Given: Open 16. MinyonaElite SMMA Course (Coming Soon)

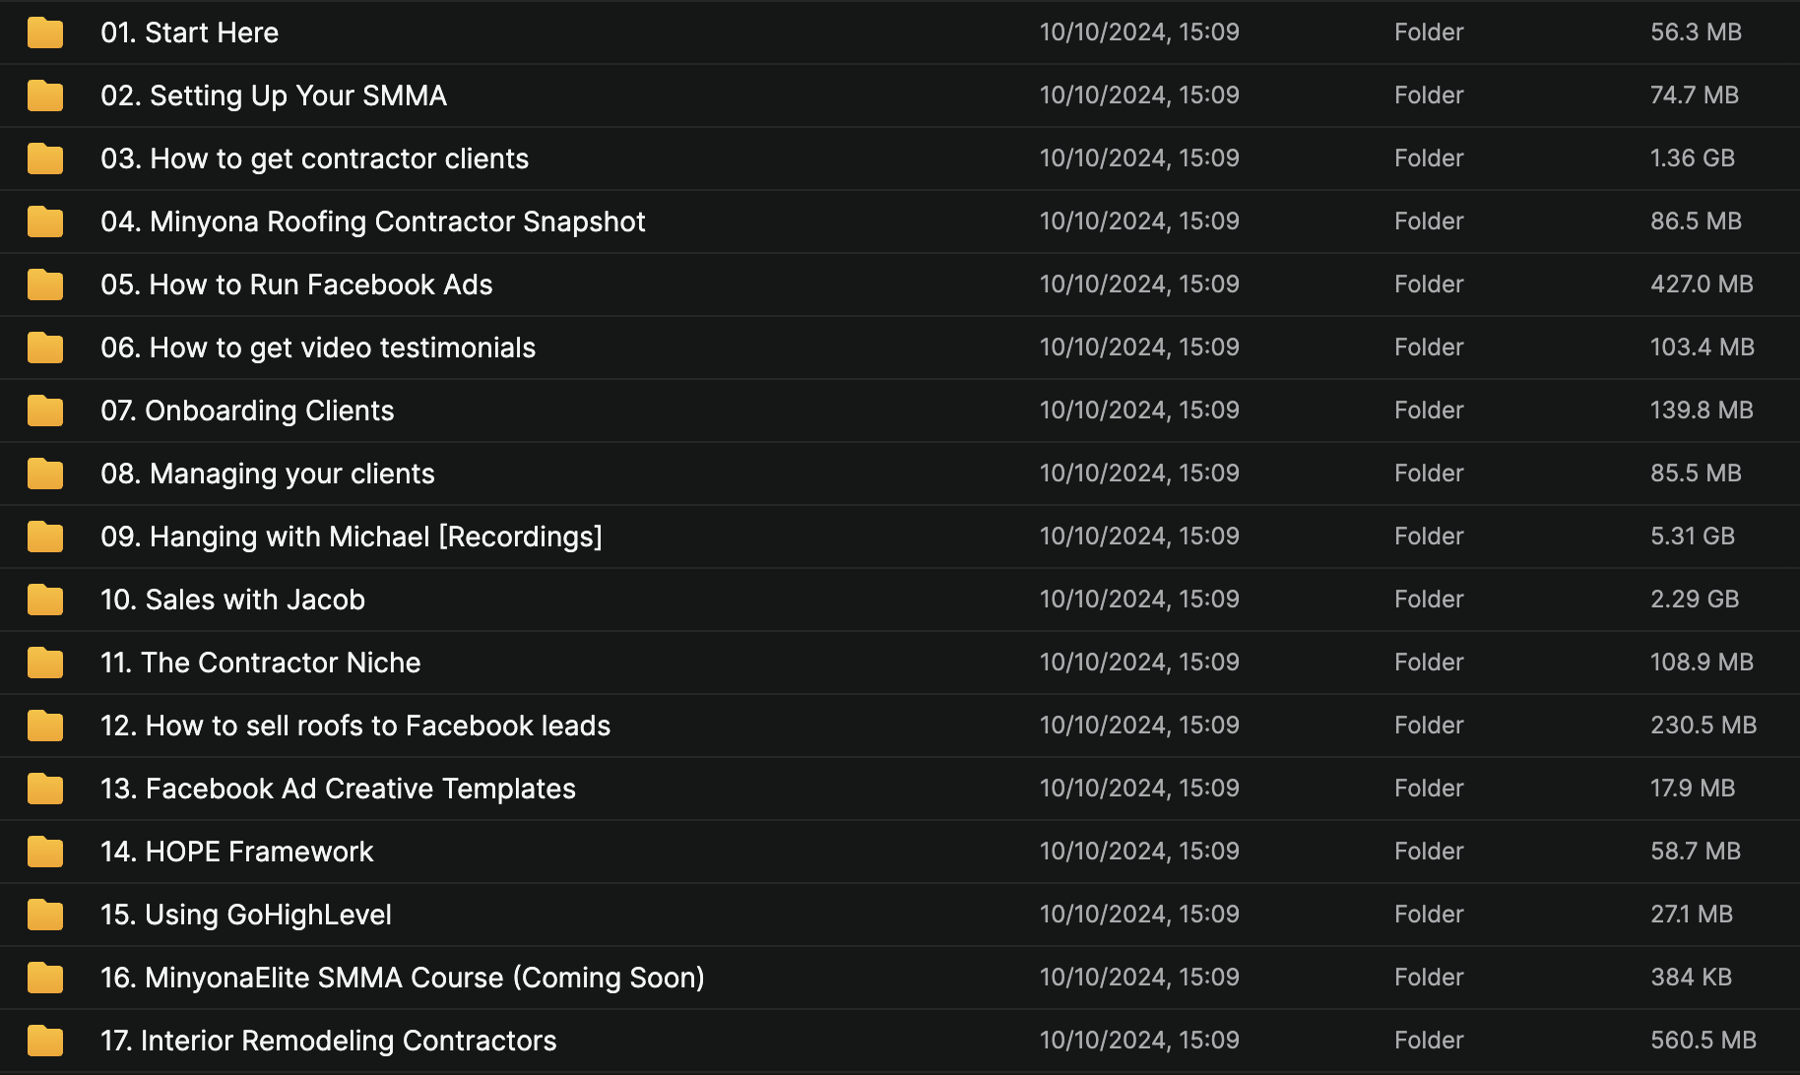Looking at the screenshot, I should tap(402, 978).
